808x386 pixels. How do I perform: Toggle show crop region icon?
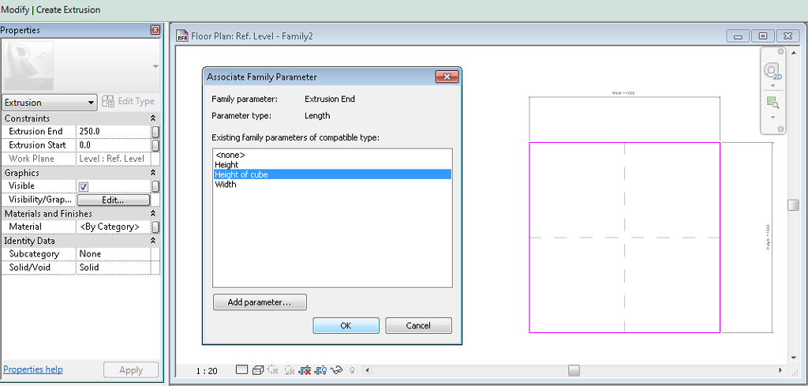pos(320,370)
